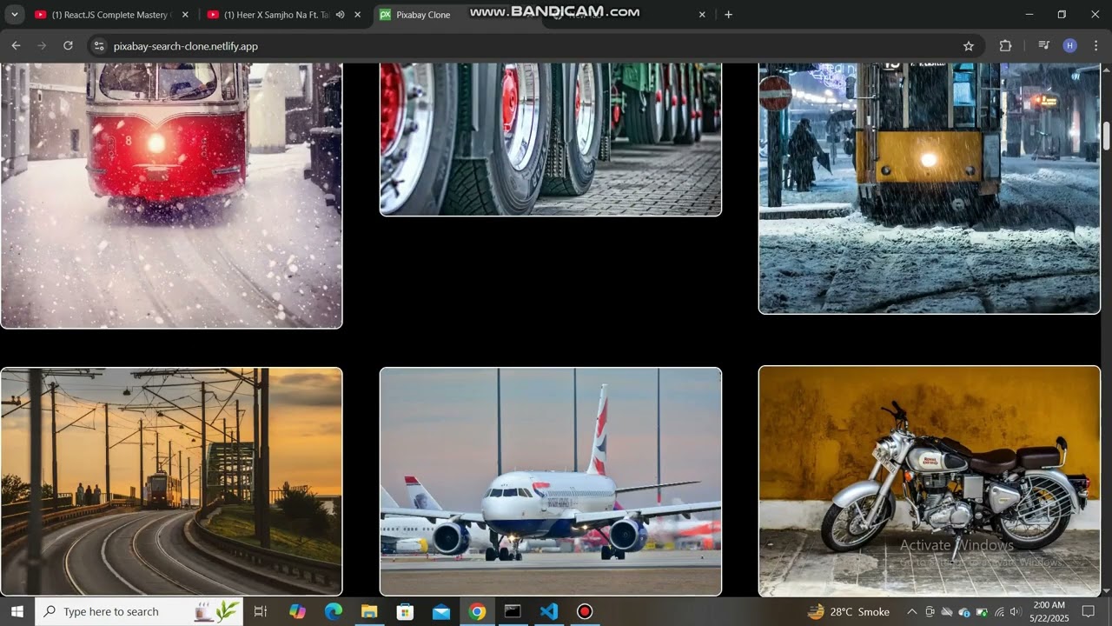Image resolution: width=1112 pixels, height=626 pixels.
Task: Open the tab search dropdown arrow
Action: tap(14, 15)
